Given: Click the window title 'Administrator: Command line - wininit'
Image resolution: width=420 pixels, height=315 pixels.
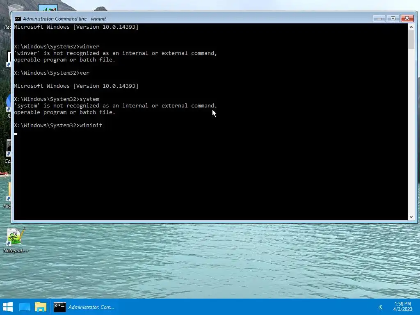Looking at the screenshot, I should click(x=64, y=19).
